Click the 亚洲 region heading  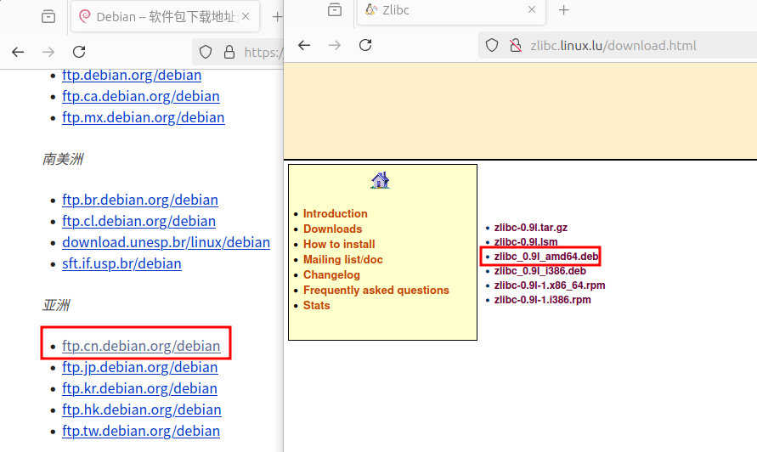(56, 305)
